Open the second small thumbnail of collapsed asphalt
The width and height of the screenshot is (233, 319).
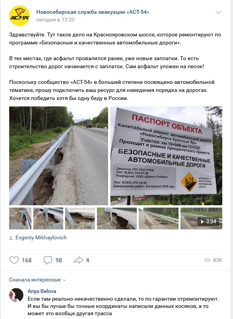pyautogui.click(x=48, y=219)
